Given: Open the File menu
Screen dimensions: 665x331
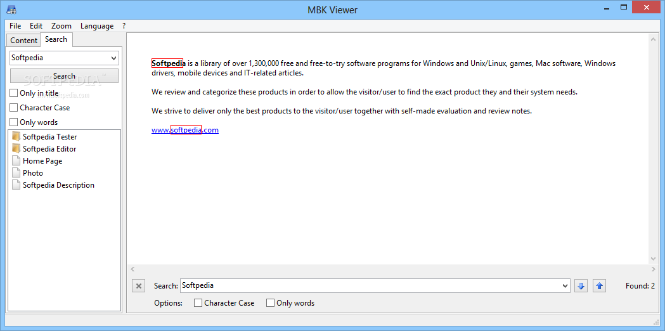Looking at the screenshot, I should pos(15,26).
